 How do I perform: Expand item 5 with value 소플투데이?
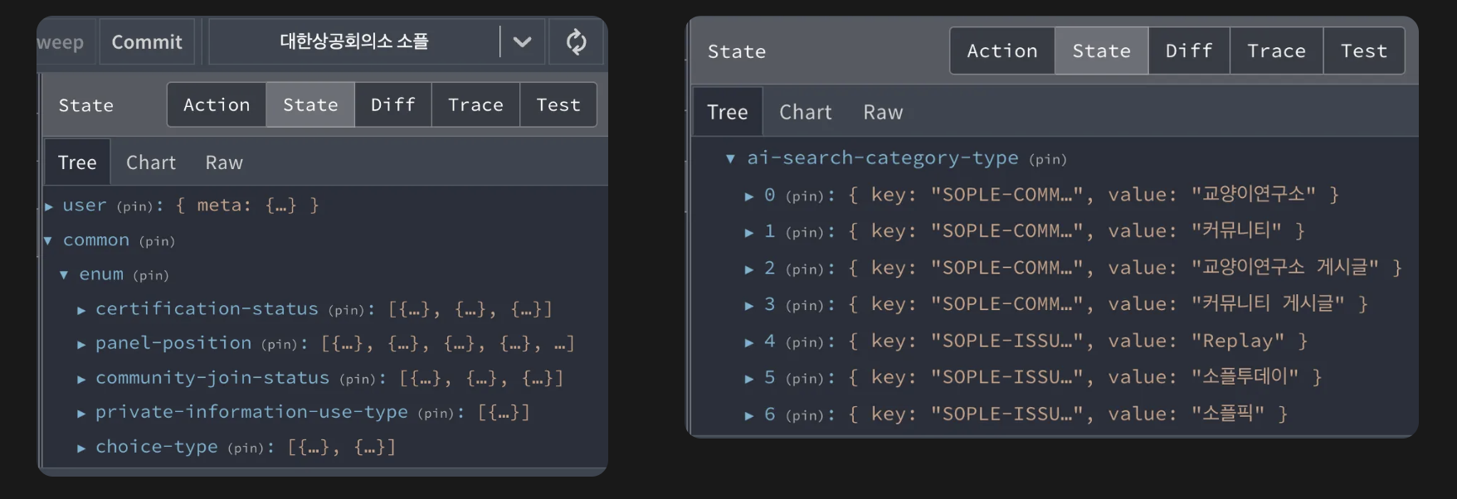(749, 379)
